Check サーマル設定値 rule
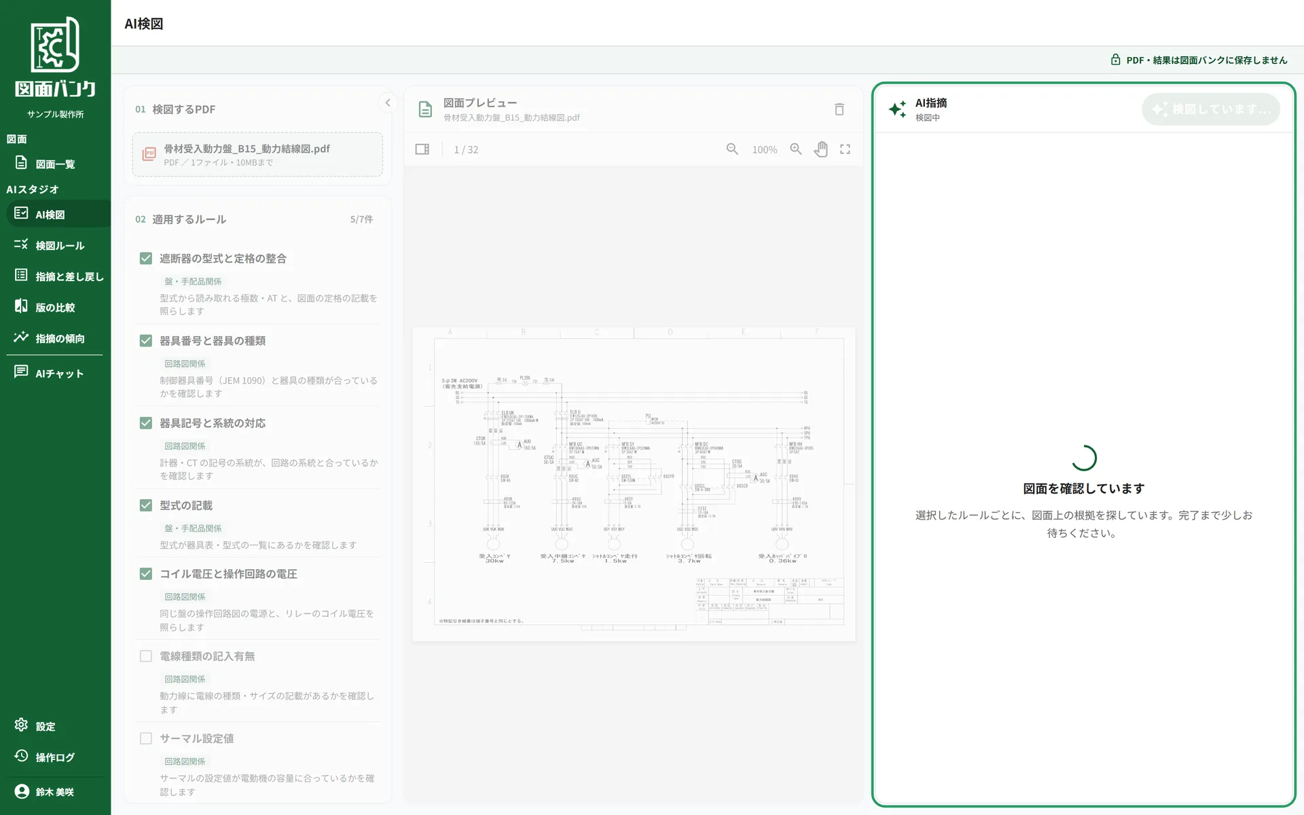This screenshot has height=815, width=1304. [x=145, y=738]
